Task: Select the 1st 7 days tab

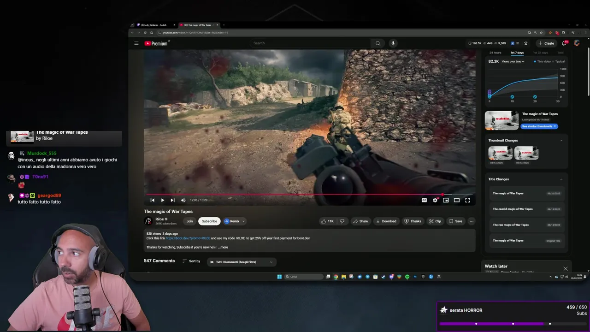Action: (x=517, y=53)
